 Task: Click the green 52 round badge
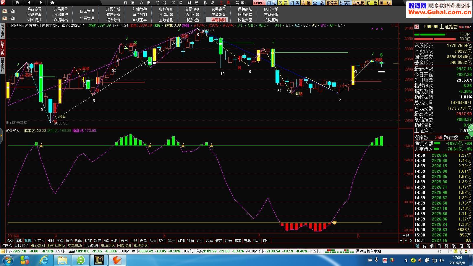pos(470,130)
